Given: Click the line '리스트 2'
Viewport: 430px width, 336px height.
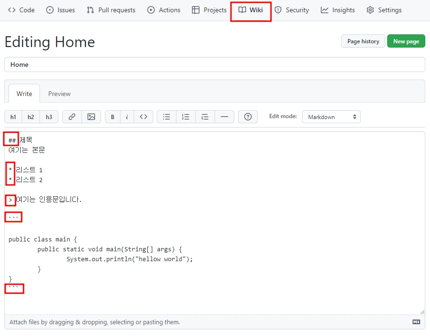Looking at the screenshot, I should pos(29,180).
